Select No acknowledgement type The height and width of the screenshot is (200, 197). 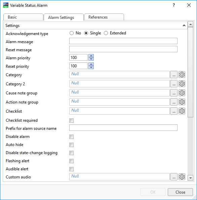72,33
